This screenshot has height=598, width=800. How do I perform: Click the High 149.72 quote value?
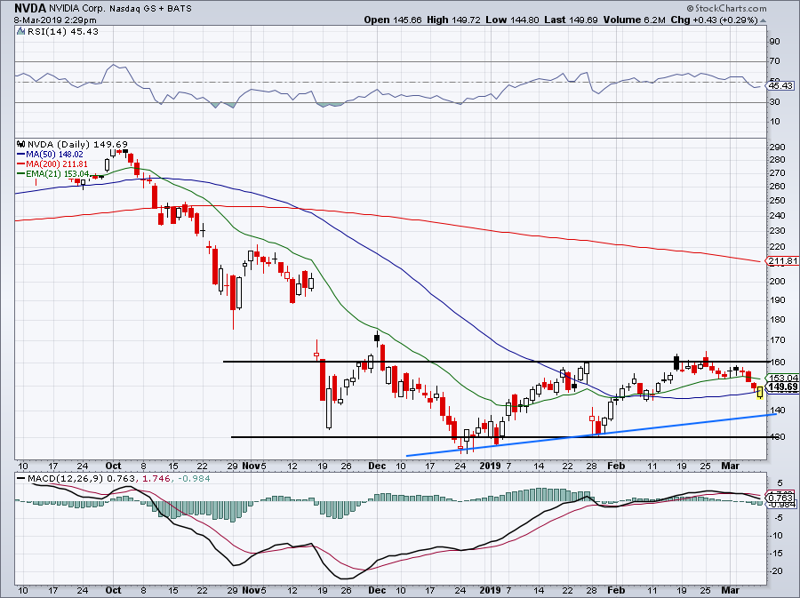pyautogui.click(x=453, y=20)
